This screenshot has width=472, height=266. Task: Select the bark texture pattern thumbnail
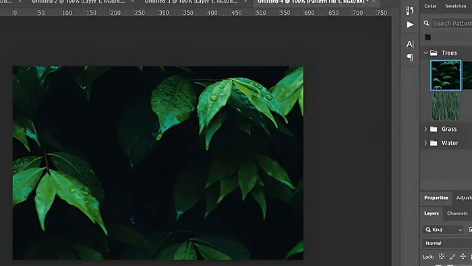[x=446, y=107]
